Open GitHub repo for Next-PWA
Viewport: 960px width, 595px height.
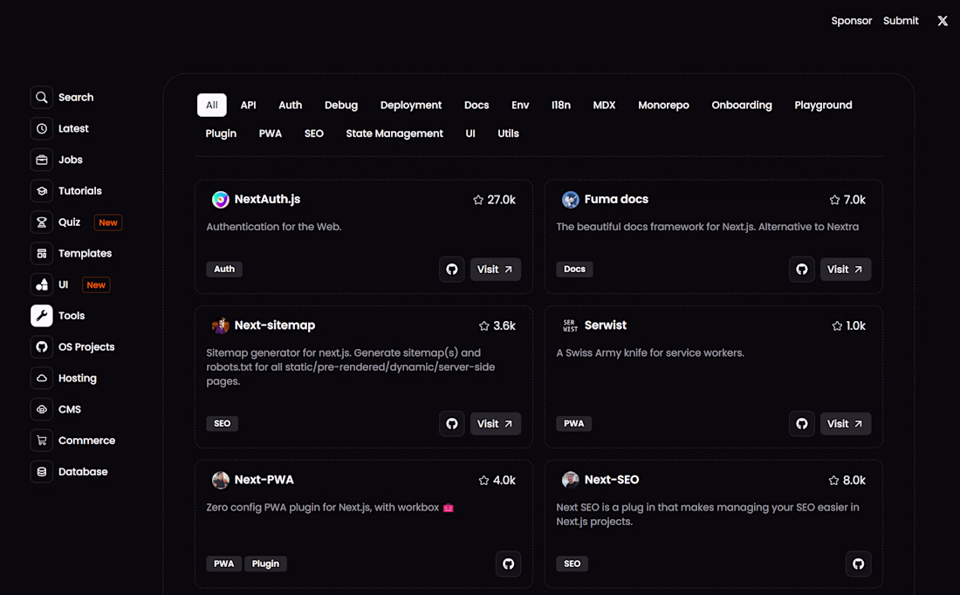pos(509,564)
